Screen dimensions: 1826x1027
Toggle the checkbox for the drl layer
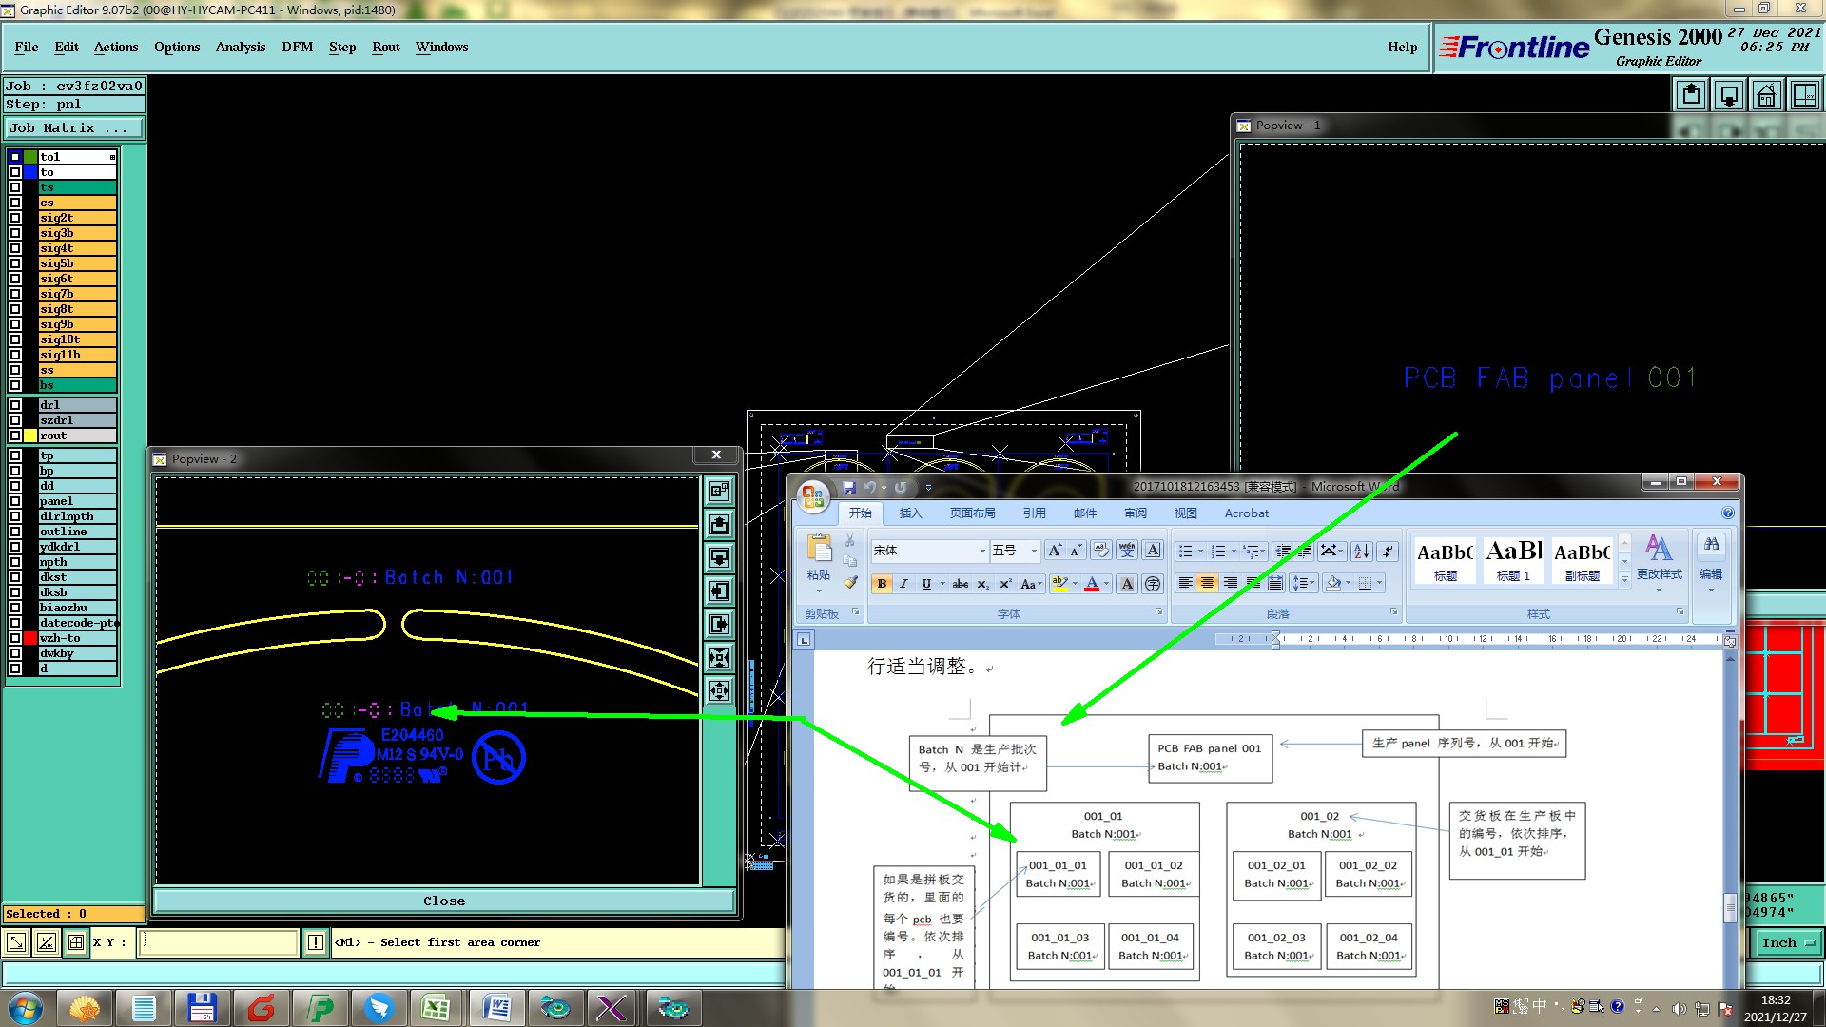(15, 405)
